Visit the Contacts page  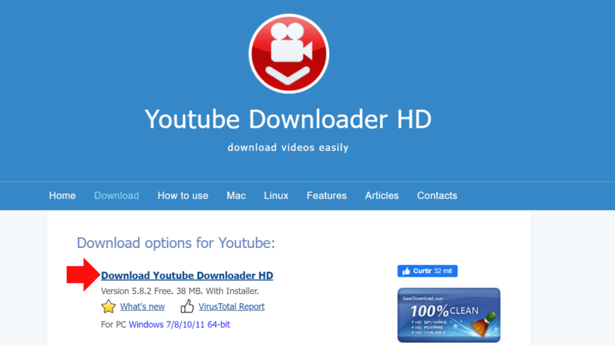437,196
